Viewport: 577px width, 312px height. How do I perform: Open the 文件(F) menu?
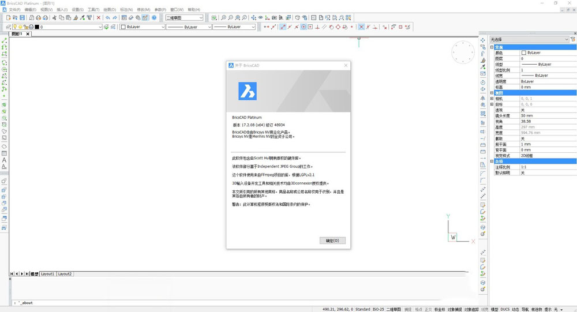[14, 10]
